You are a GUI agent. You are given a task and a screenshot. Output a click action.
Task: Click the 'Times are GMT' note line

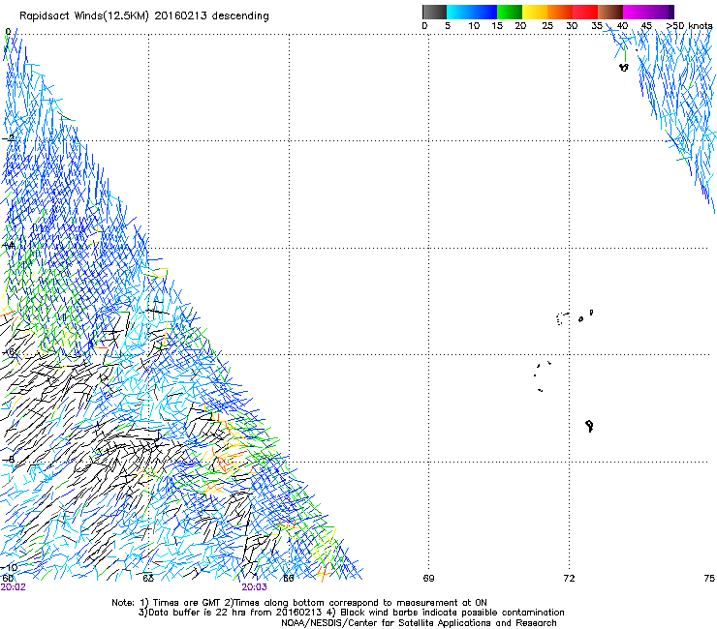pos(299,603)
